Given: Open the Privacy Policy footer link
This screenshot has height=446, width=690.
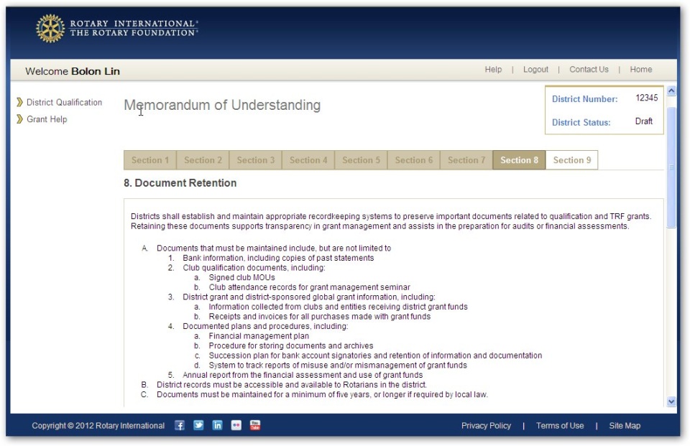Looking at the screenshot, I should pyautogui.click(x=487, y=426).
